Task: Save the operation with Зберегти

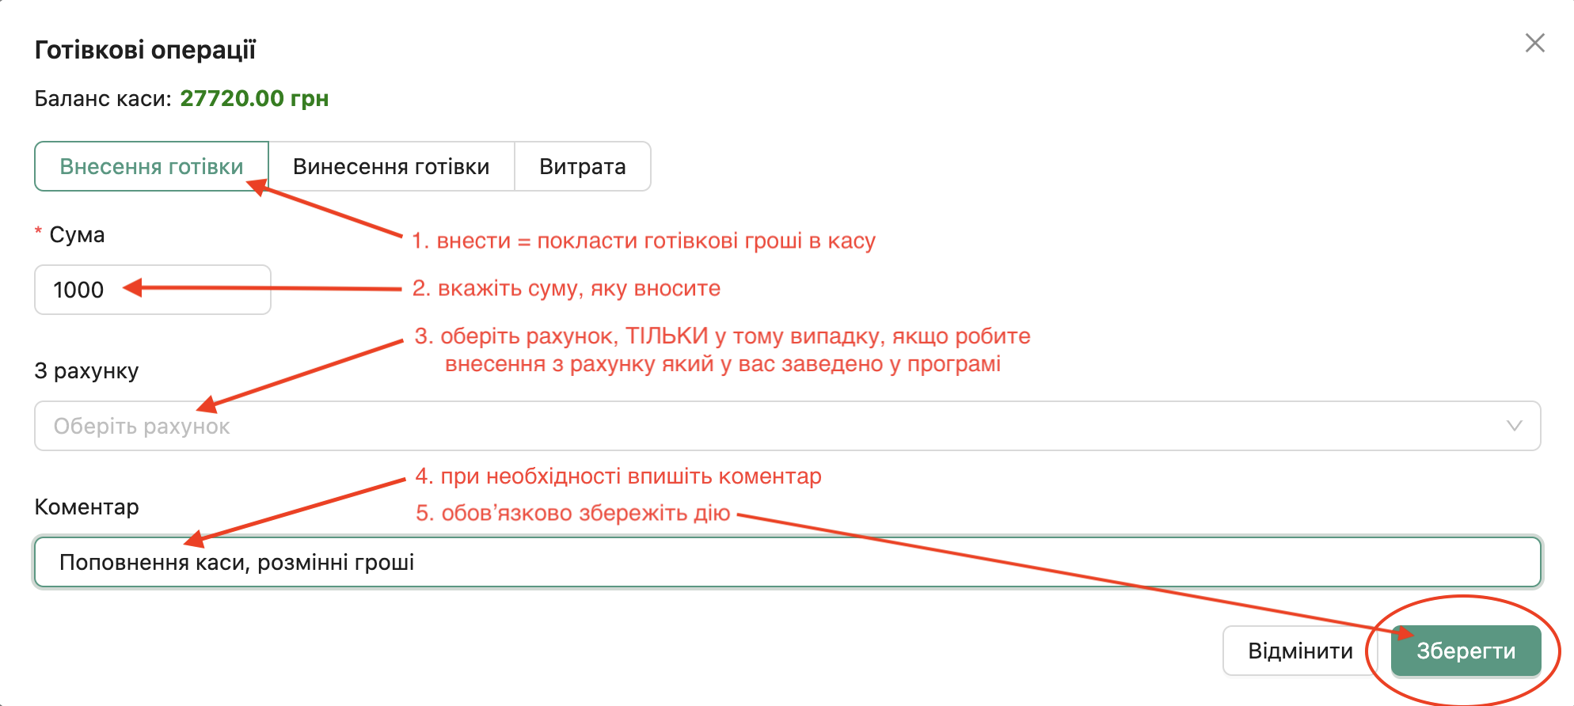Action: pyautogui.click(x=1466, y=651)
